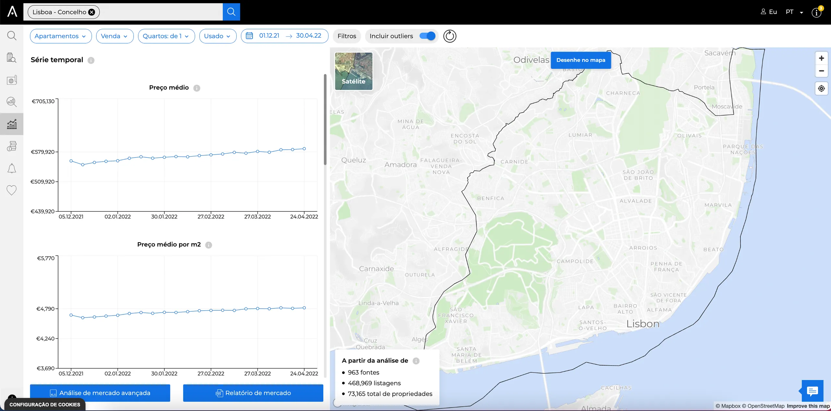The height and width of the screenshot is (411, 831).
Task: Expand the Apartamentos dropdown
Action: 61,36
